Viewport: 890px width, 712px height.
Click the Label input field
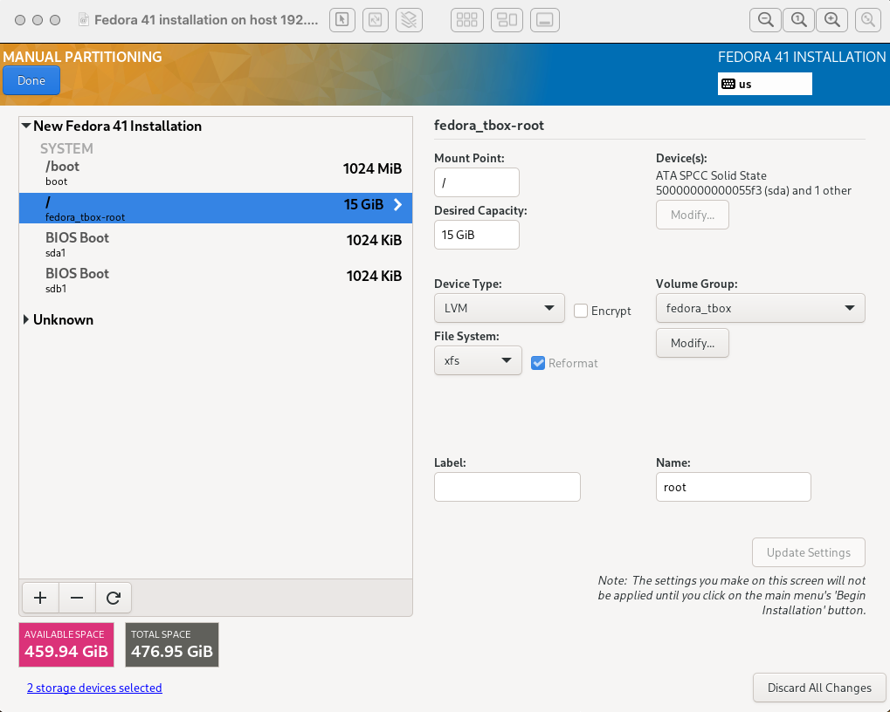pyautogui.click(x=507, y=487)
